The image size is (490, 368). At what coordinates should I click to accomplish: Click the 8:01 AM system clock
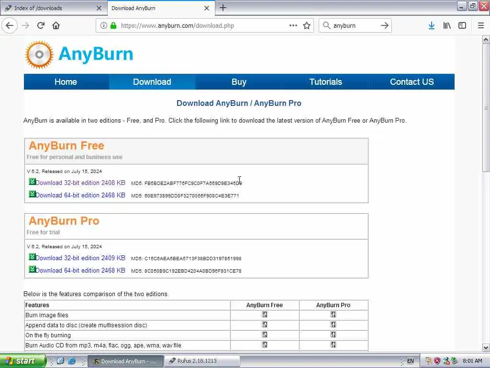[x=472, y=361]
